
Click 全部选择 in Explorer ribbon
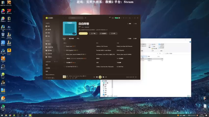tap(161, 44)
